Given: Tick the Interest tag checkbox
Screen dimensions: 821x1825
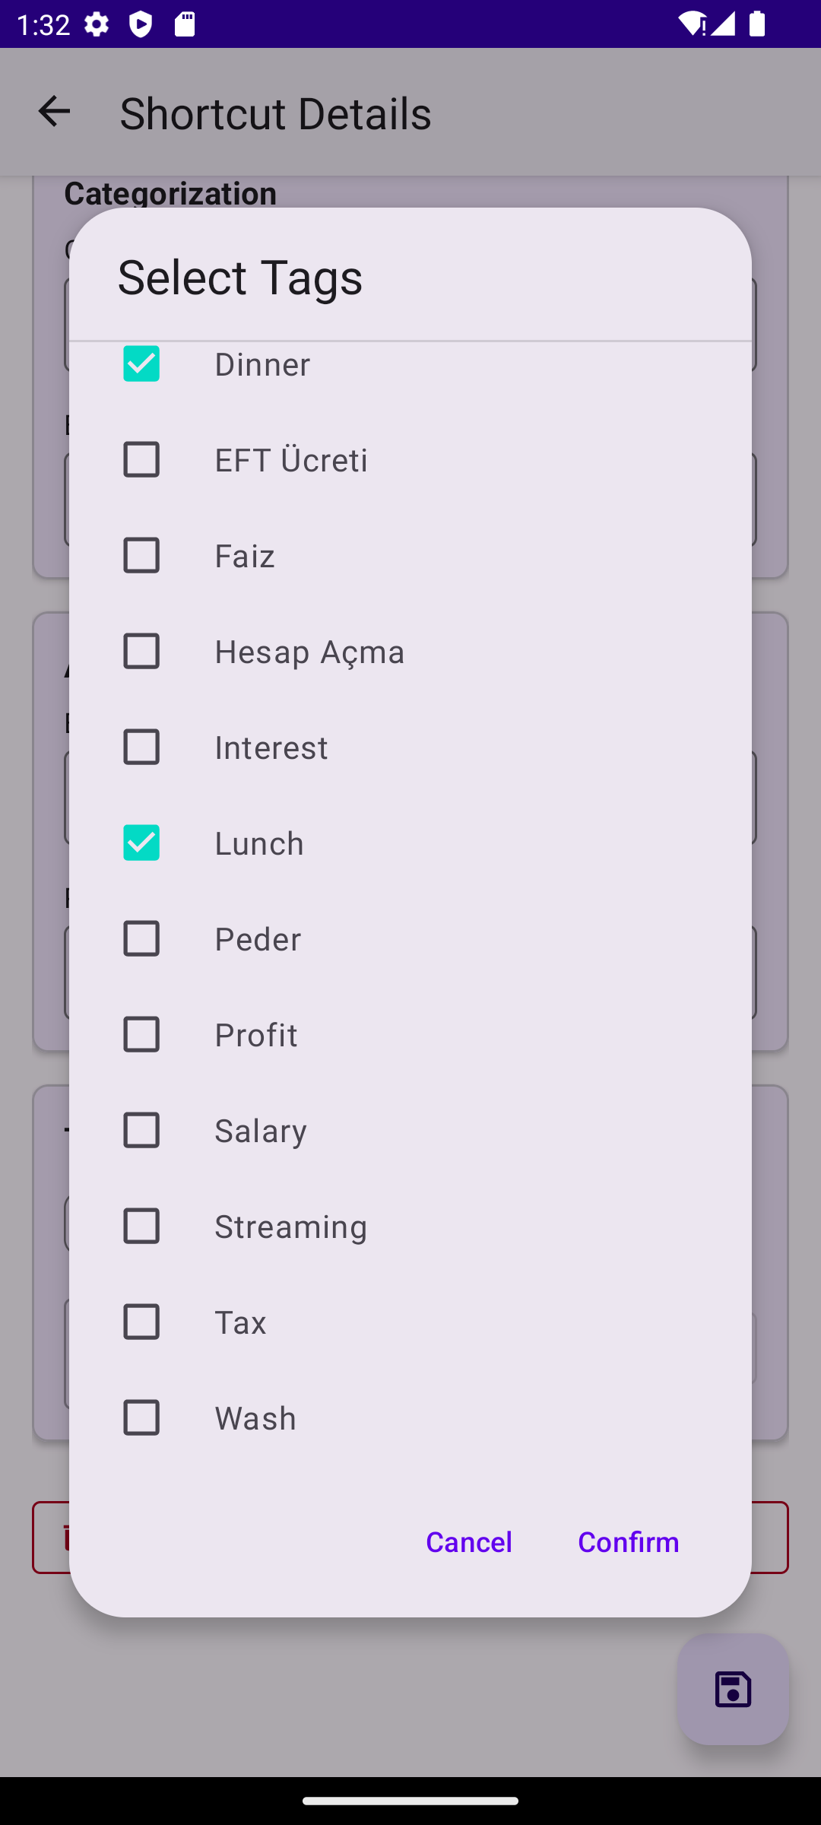Looking at the screenshot, I should pos(141,747).
